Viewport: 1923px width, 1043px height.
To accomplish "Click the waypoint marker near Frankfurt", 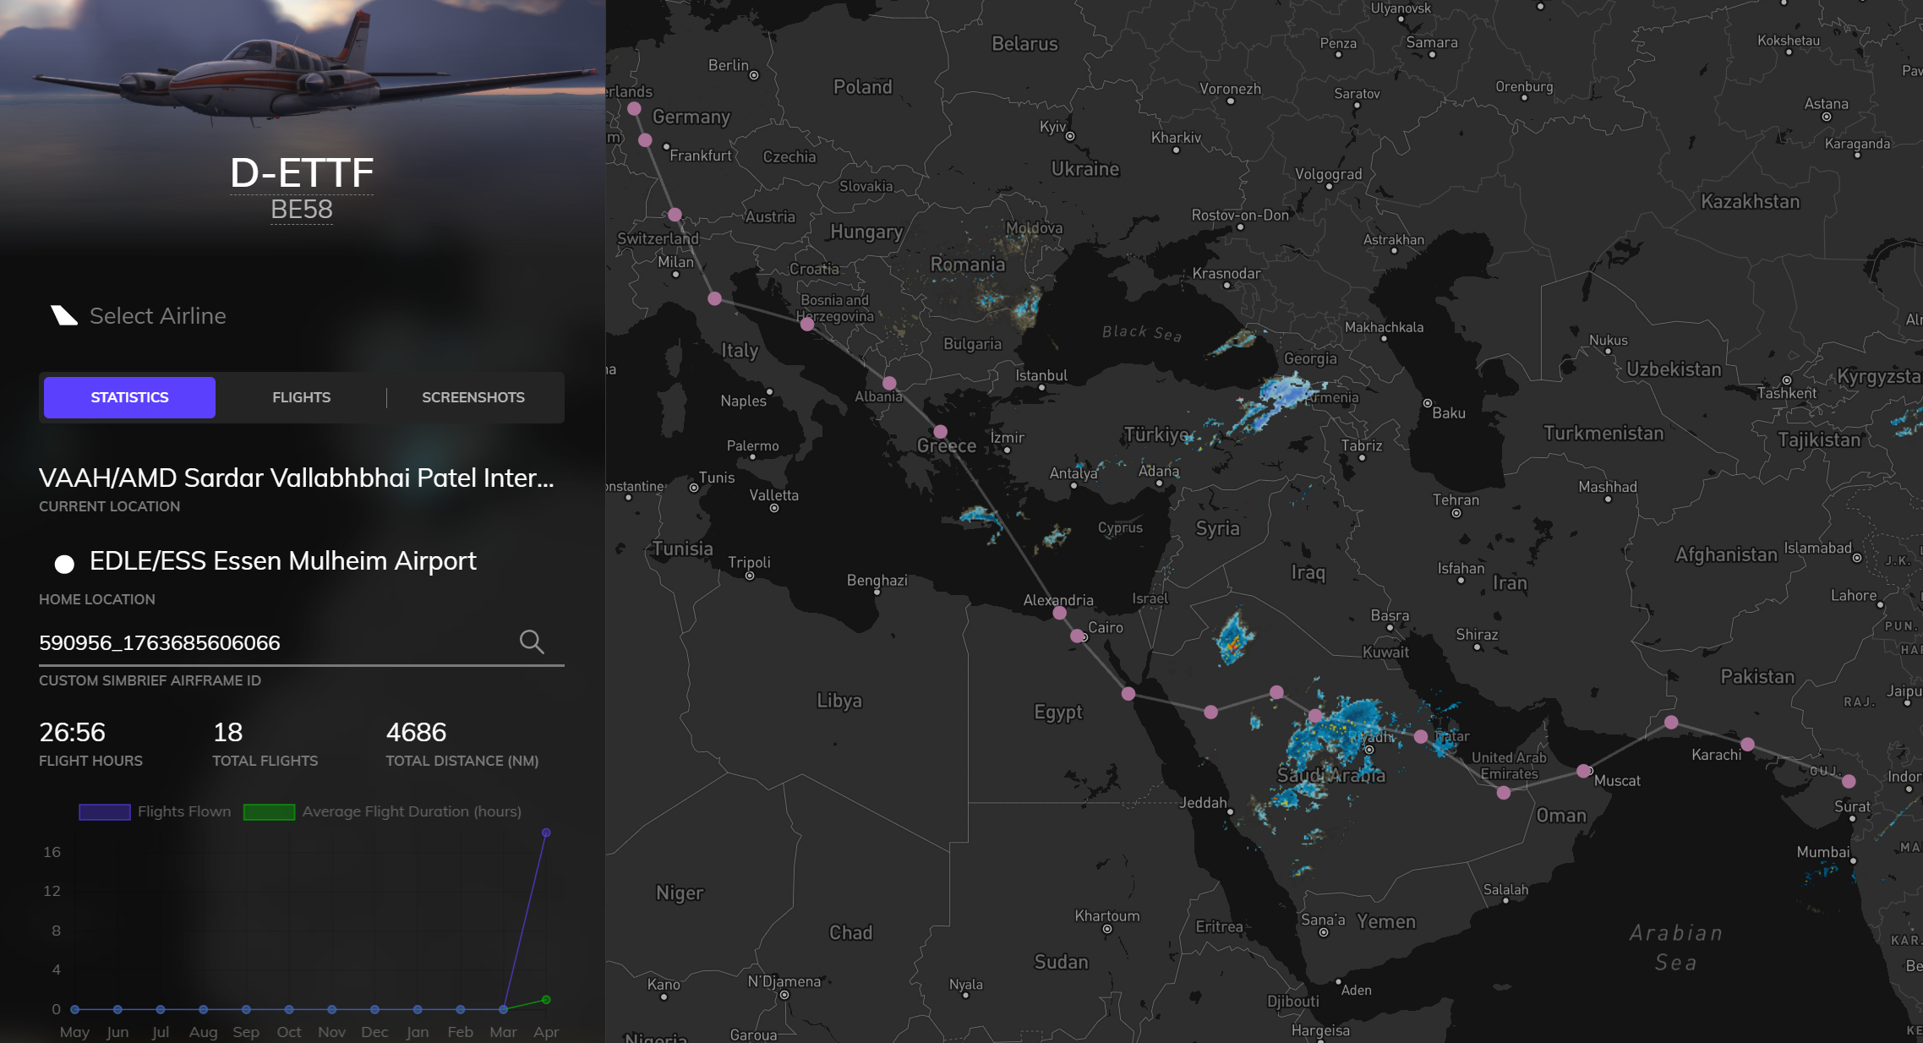I will 645,140.
